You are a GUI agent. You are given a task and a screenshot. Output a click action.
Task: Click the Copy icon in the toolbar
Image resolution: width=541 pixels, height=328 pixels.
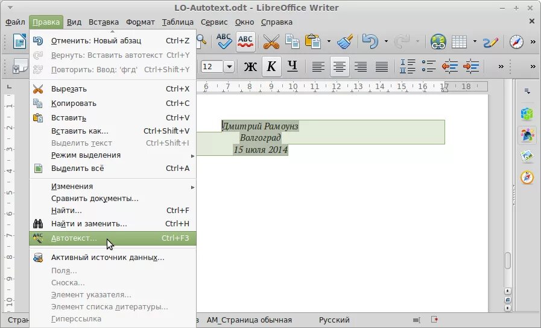pyautogui.click(x=293, y=42)
